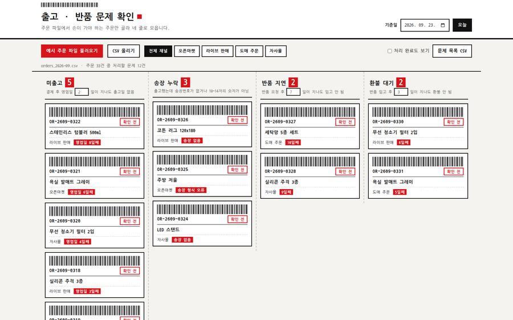Image resolution: width=513 pixels, height=320 pixels.
Task: Toggle the 확인 전 status on order OR-2609-0321
Action: pos(130,171)
